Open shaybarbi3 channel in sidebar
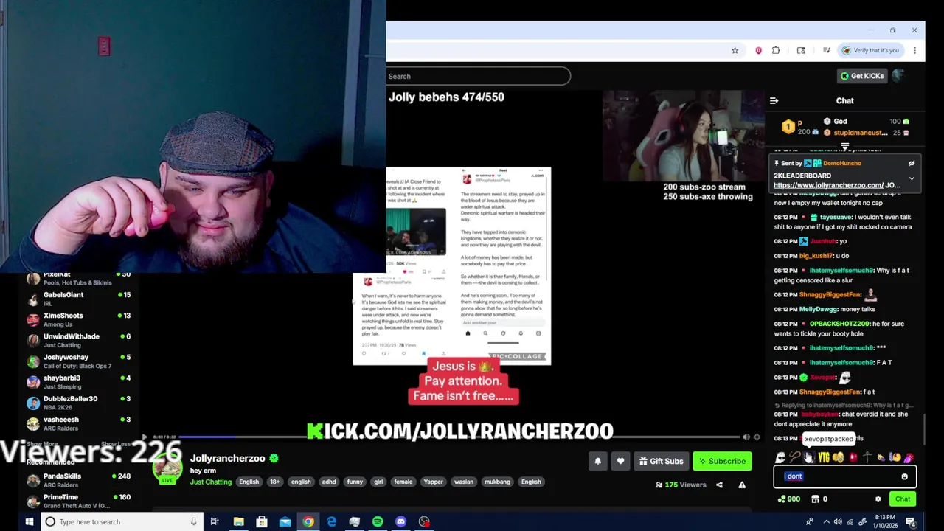The image size is (944, 531). pos(78,382)
